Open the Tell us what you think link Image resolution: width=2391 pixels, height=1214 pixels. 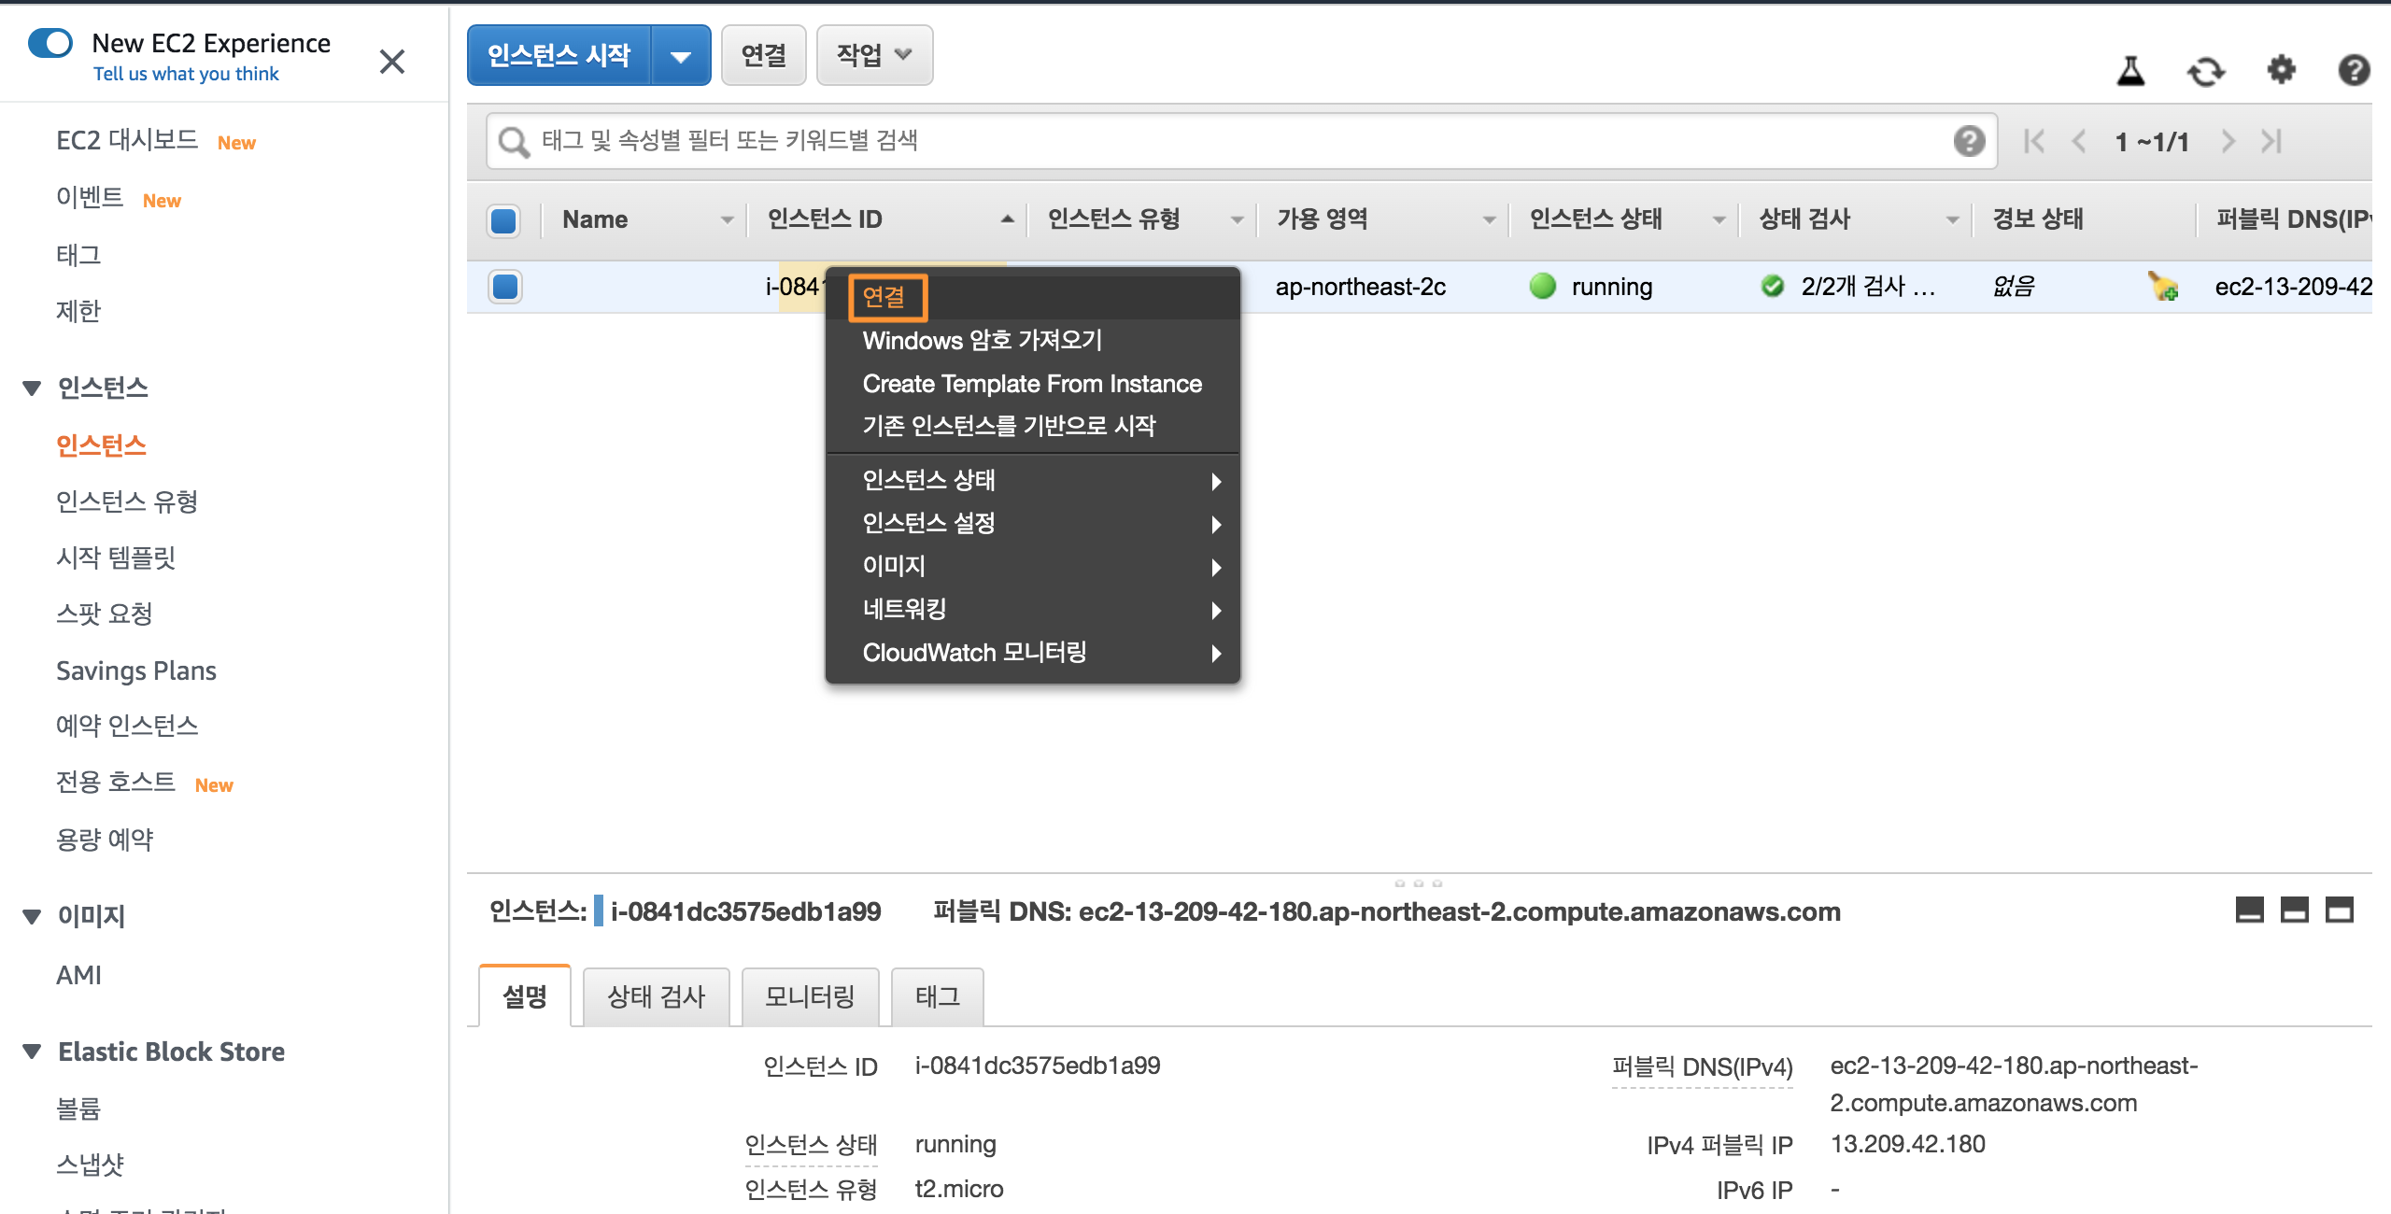pyautogui.click(x=186, y=74)
